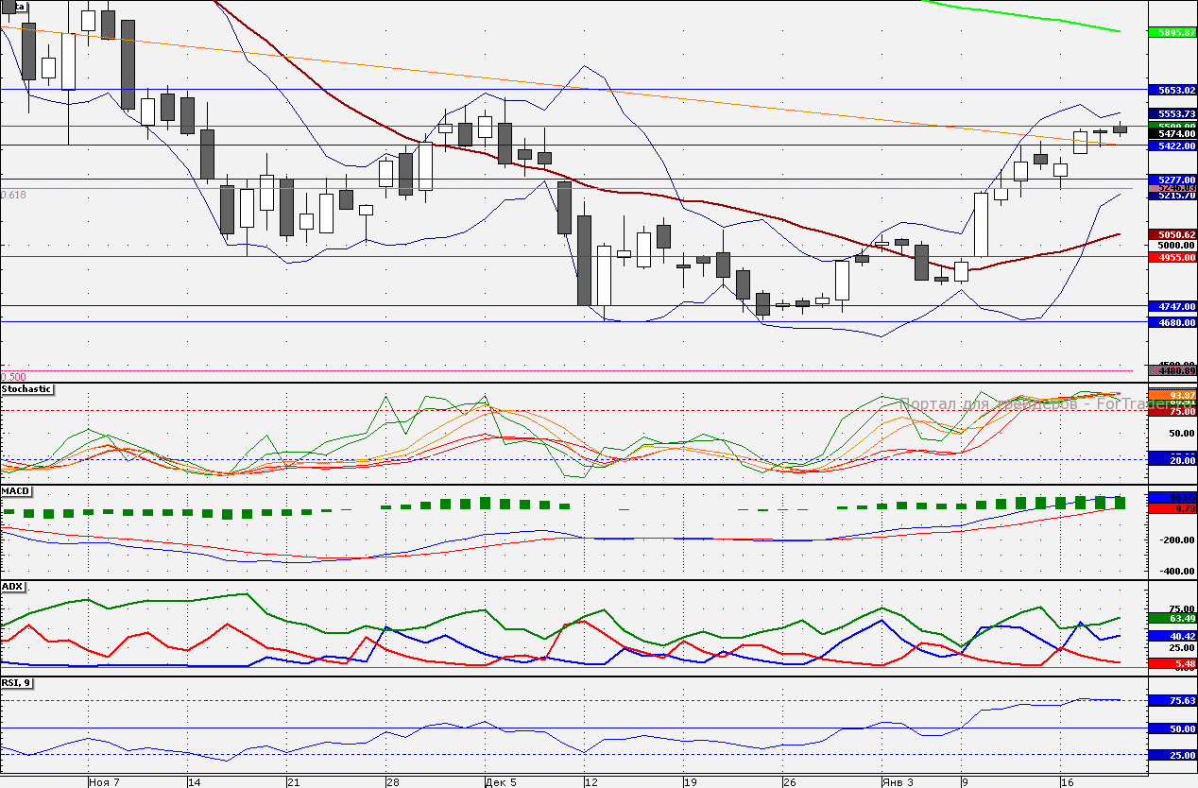Click the Дек 5 date label
This screenshot has width=1198, height=788.
coord(501,782)
